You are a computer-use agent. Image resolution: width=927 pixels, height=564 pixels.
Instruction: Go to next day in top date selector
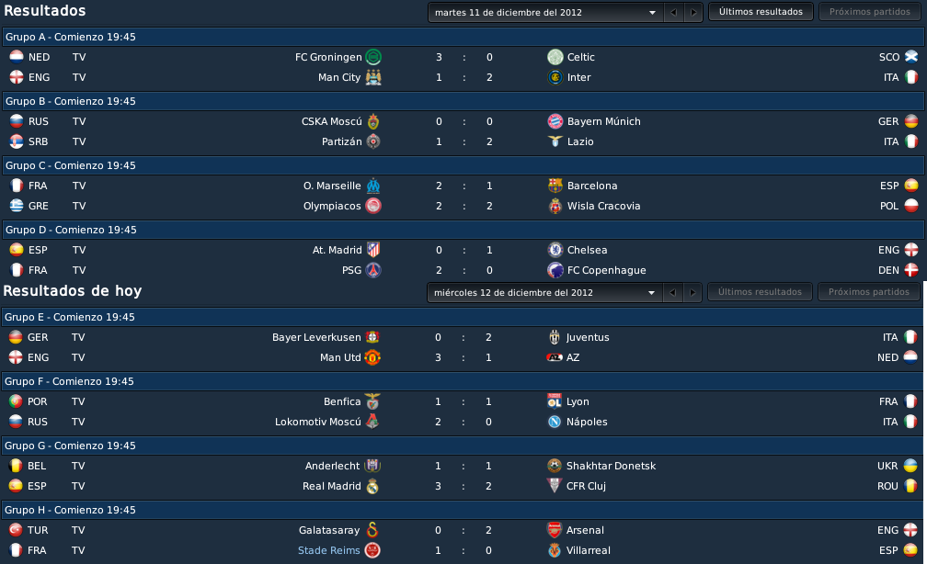pyautogui.click(x=693, y=13)
